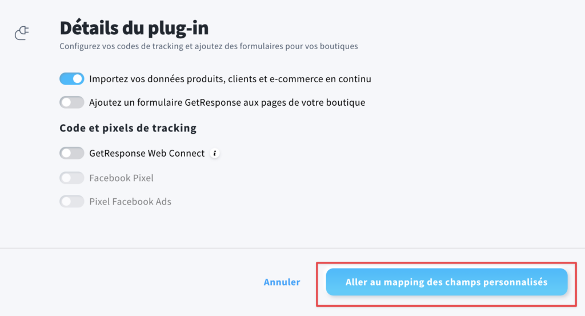
Task: Click the greyed "Pixel Facebook Ads" label
Action: coord(130,202)
